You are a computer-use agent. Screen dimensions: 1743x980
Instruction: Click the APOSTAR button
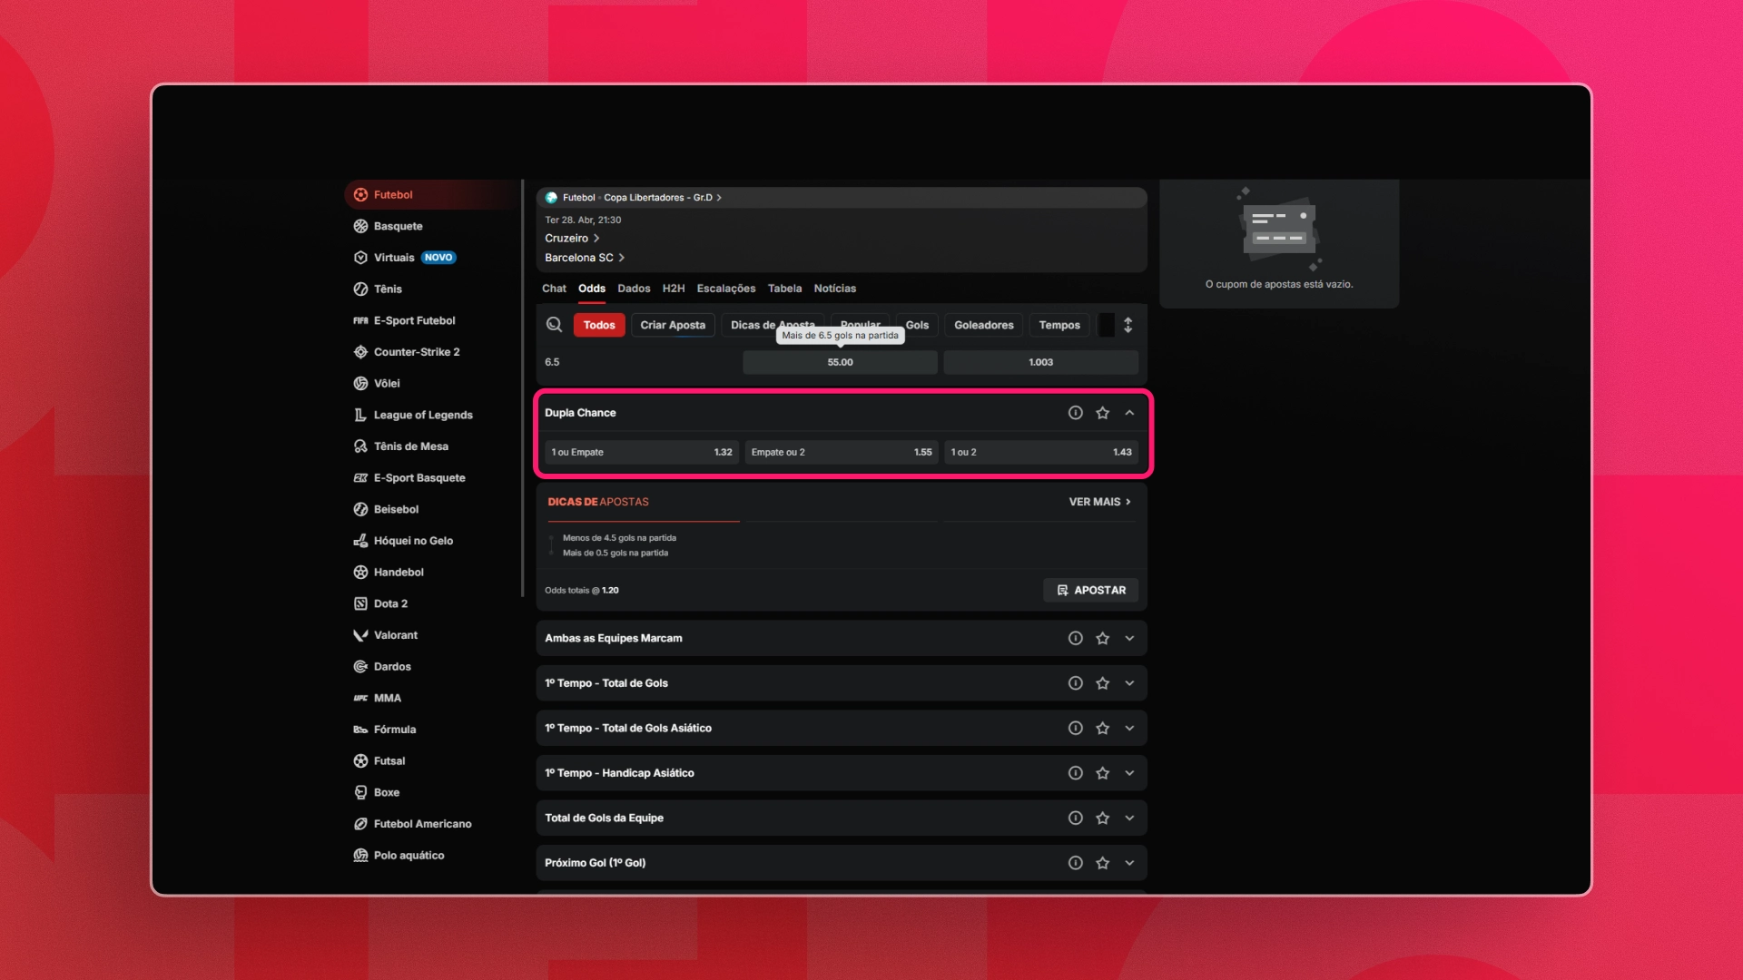[x=1091, y=591]
